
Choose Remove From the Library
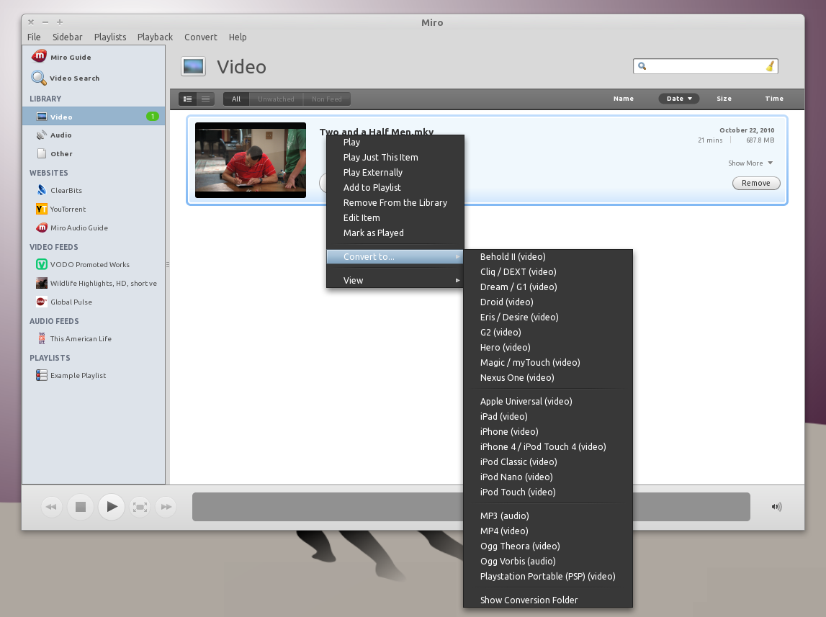(x=395, y=203)
